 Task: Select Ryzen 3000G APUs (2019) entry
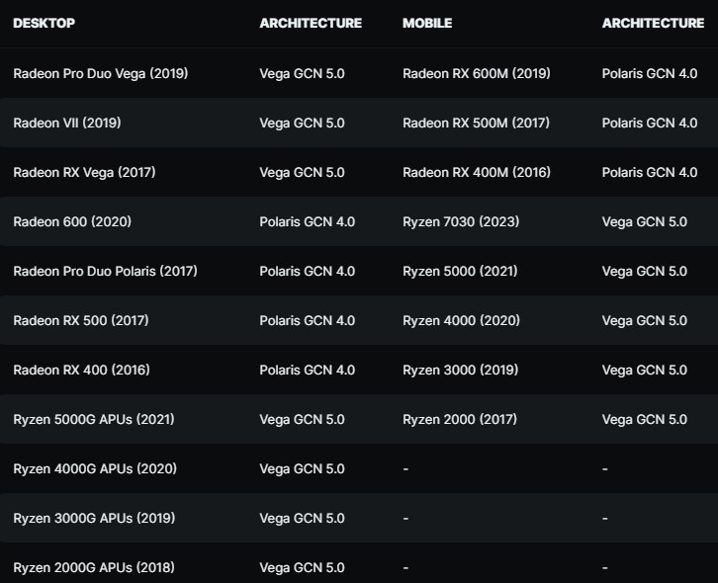(x=95, y=518)
